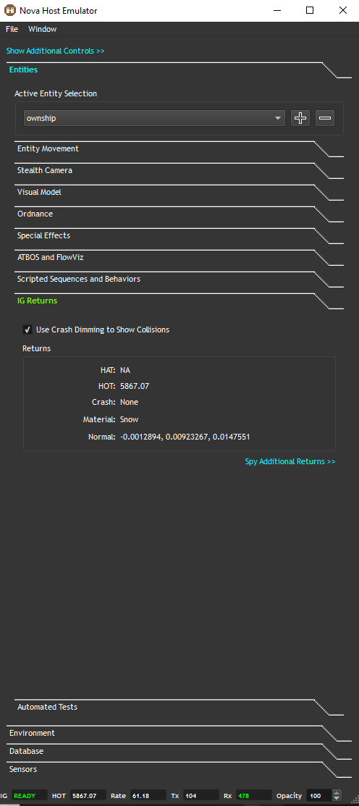Click the Opacity spinner up arrow
Viewport: 359px width, 806px height.
337,793
